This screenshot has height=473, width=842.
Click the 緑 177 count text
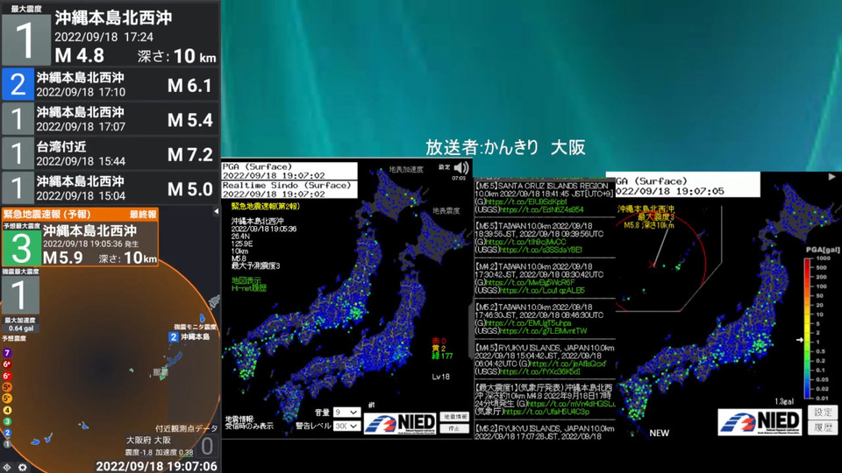442,356
